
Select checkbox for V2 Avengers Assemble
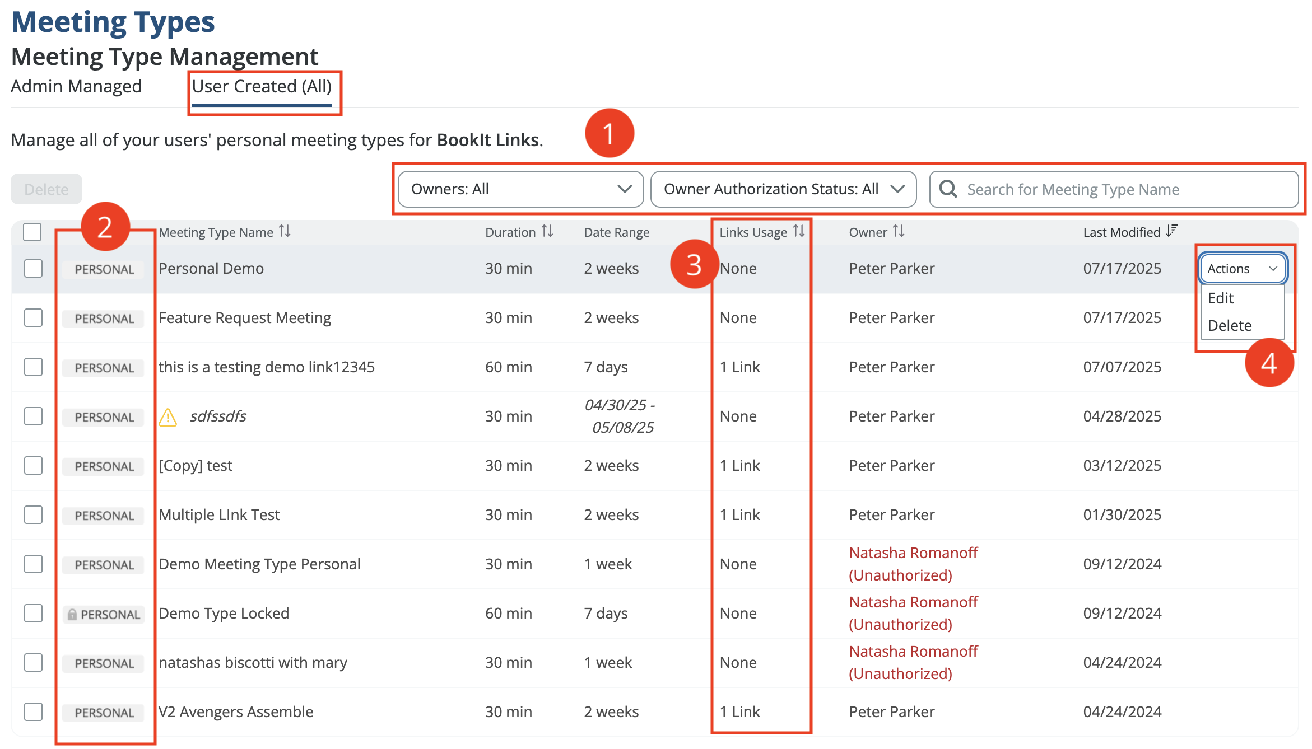coord(34,712)
